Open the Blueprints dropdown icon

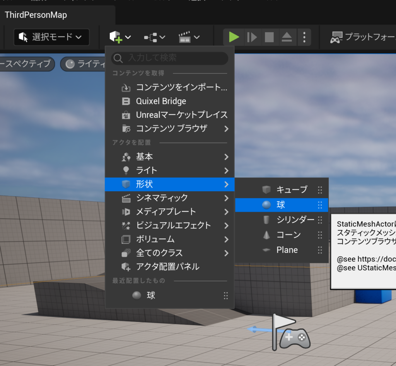click(154, 37)
